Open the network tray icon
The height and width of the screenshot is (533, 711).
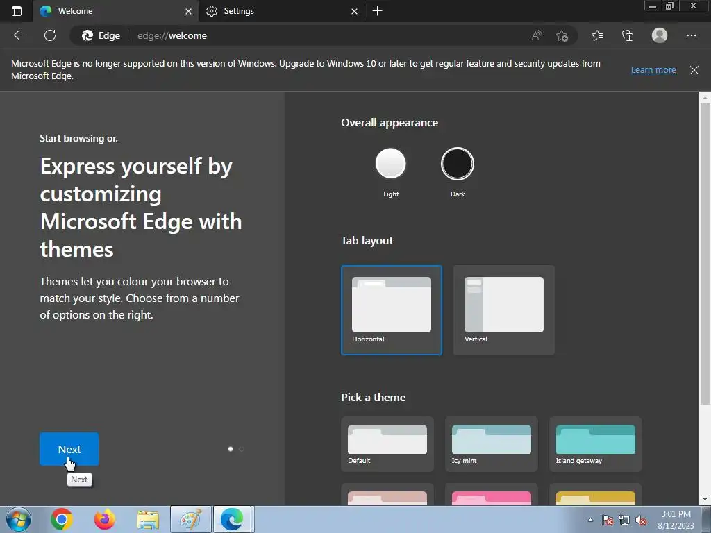point(624,520)
